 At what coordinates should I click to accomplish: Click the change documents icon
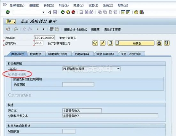57,29
